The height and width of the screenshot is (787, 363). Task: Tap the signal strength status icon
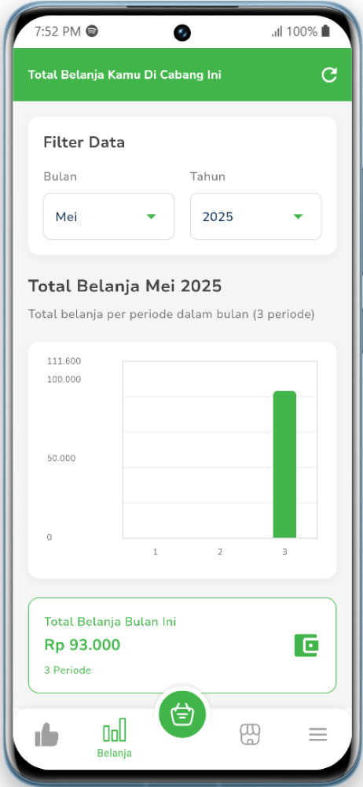coord(277,31)
